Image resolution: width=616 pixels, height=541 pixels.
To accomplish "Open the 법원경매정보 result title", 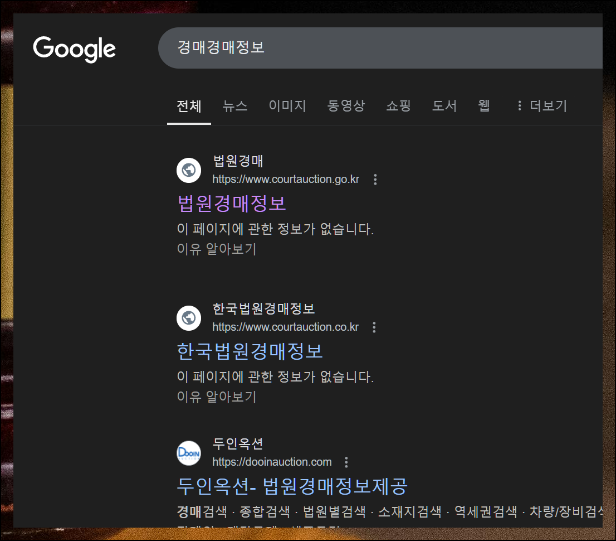I will pos(232,204).
